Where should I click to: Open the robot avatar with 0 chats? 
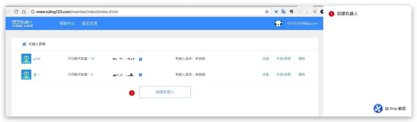26,74
